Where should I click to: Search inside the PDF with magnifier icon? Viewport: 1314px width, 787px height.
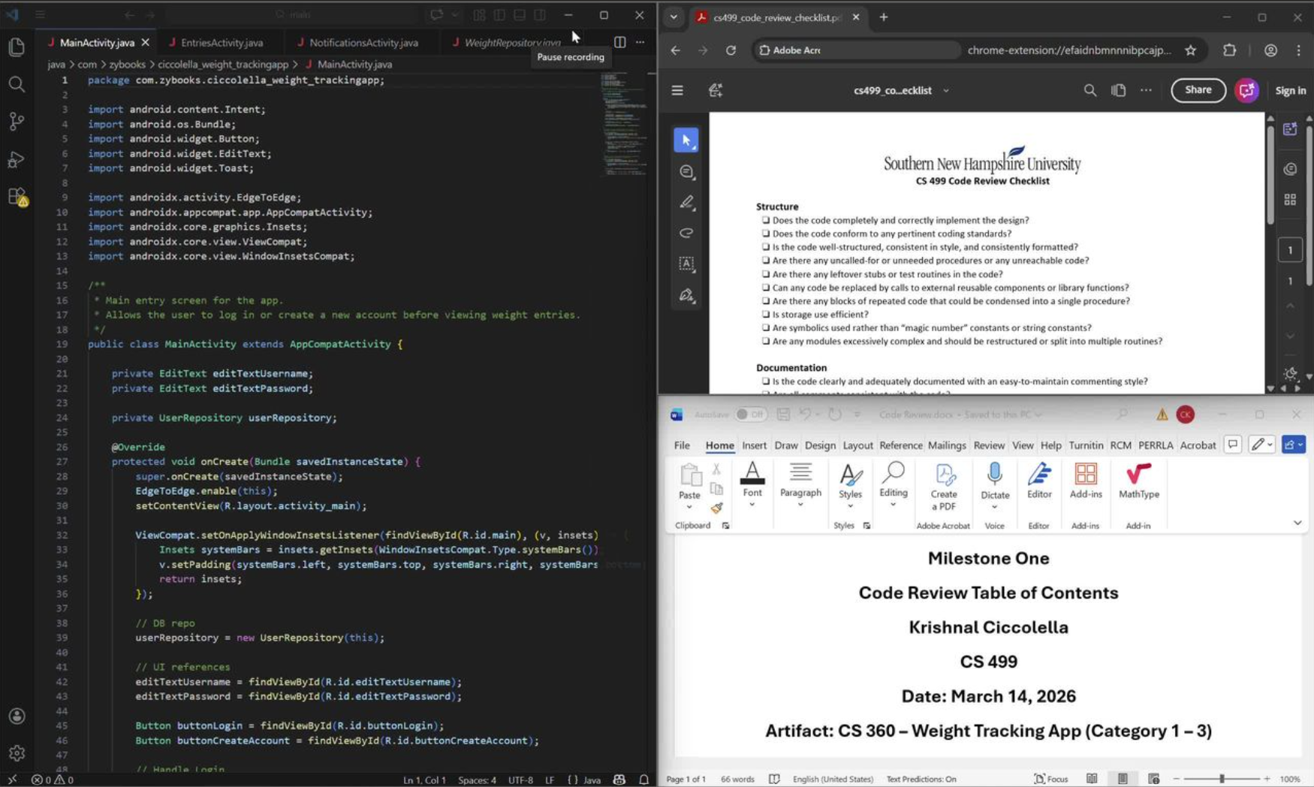point(1089,90)
